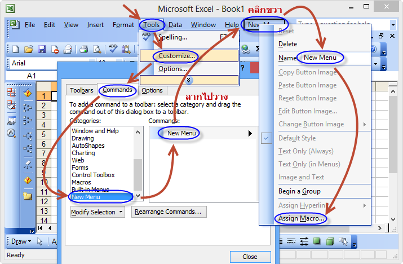The width and height of the screenshot is (403, 264).
Task: Click the Name field containing New Menu
Action: [335, 58]
